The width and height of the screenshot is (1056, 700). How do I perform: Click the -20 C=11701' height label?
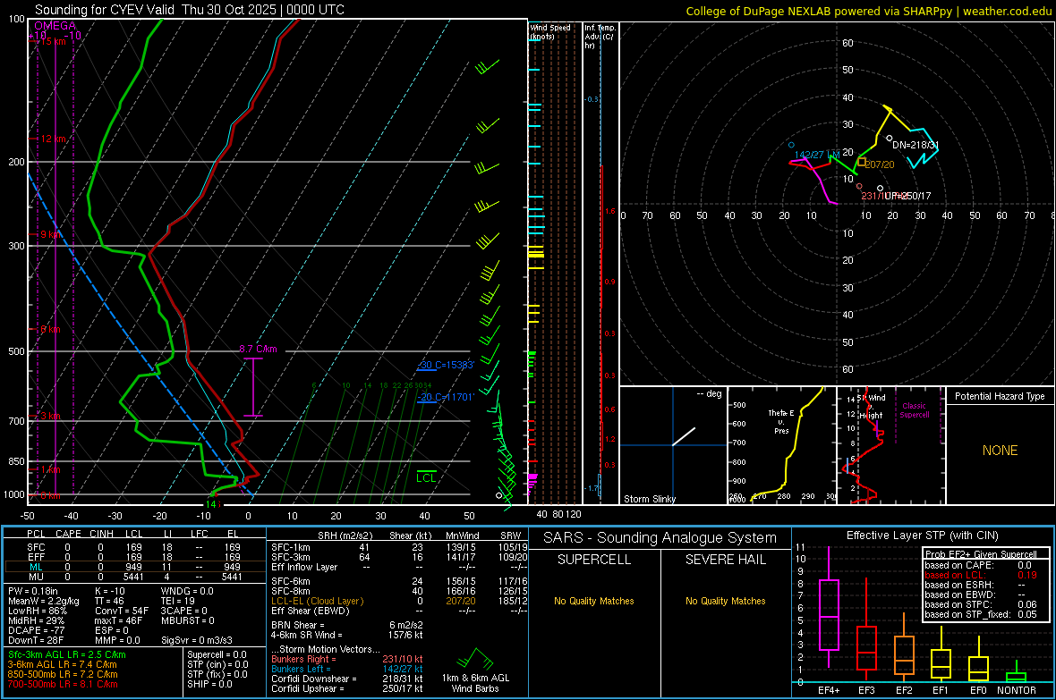tap(445, 397)
